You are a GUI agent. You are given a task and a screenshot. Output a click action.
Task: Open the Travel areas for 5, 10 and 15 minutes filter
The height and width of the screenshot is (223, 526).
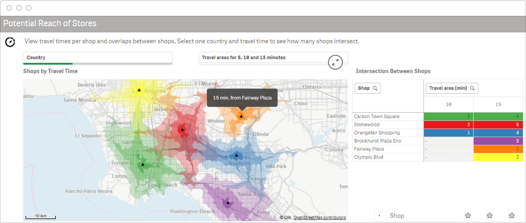(263, 58)
